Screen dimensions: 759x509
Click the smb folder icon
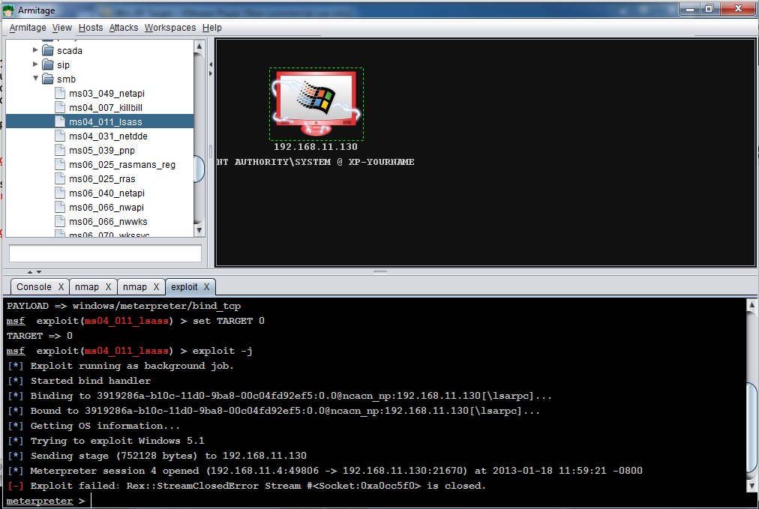(x=48, y=79)
